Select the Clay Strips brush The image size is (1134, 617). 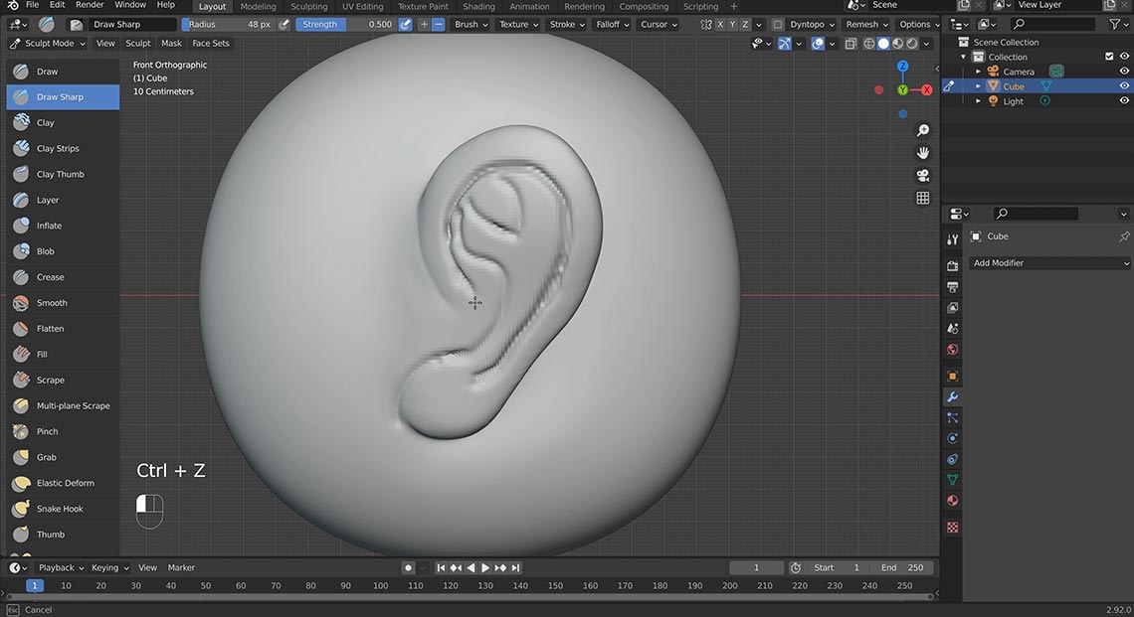(62, 148)
